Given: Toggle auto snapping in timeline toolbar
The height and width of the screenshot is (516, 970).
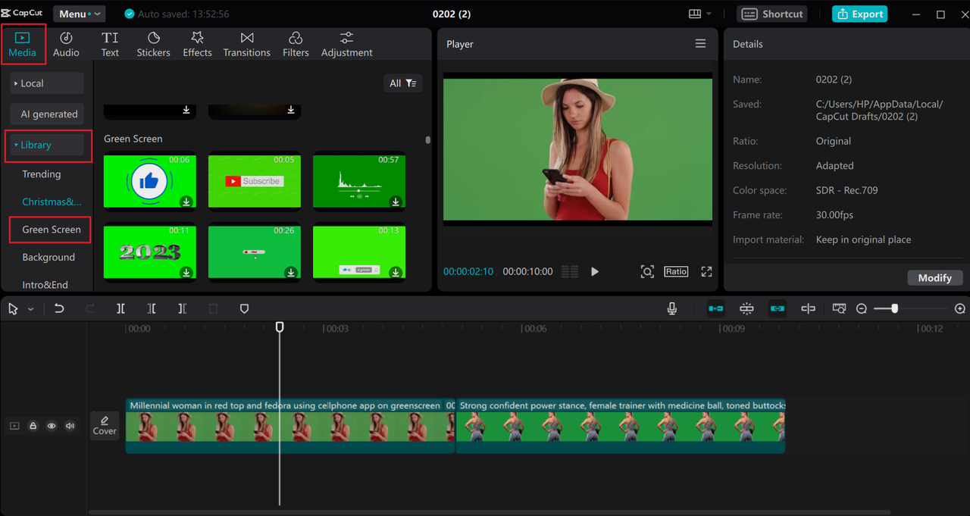Looking at the screenshot, I should pos(746,308).
